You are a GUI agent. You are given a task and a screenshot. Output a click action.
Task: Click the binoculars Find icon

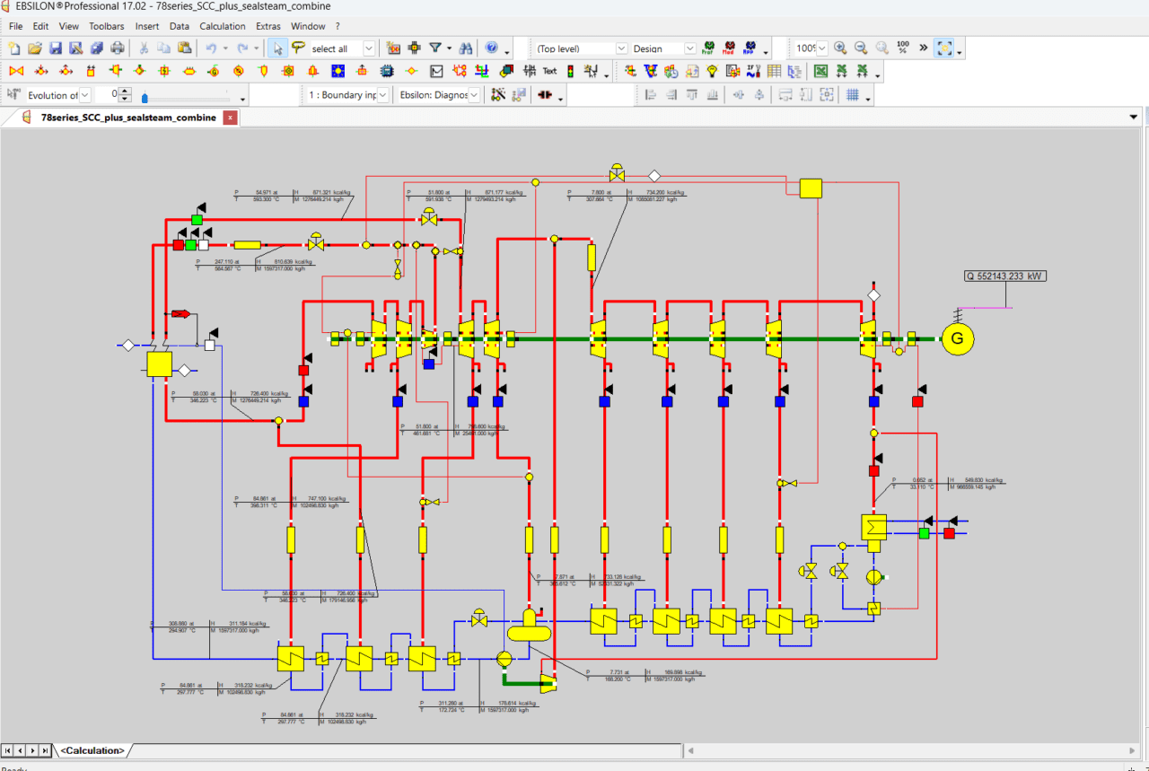click(x=465, y=48)
